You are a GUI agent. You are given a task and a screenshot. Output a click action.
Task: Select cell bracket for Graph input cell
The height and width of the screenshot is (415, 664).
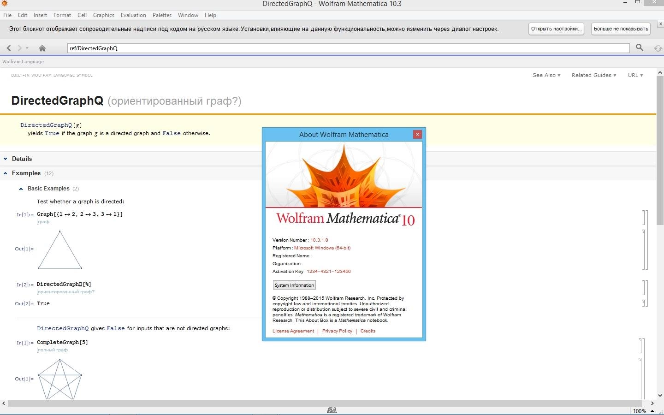pyautogui.click(x=643, y=218)
